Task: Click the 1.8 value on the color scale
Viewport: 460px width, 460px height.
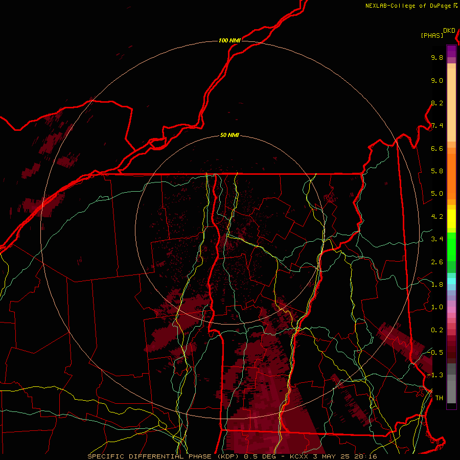Action: point(437,285)
